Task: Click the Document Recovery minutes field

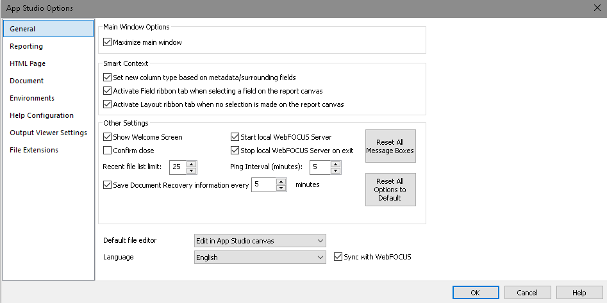Action: (263, 185)
